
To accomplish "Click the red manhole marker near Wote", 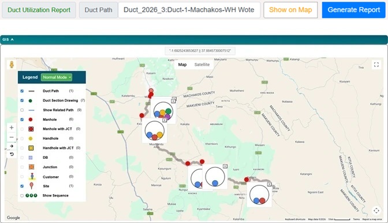I will point(247,180).
